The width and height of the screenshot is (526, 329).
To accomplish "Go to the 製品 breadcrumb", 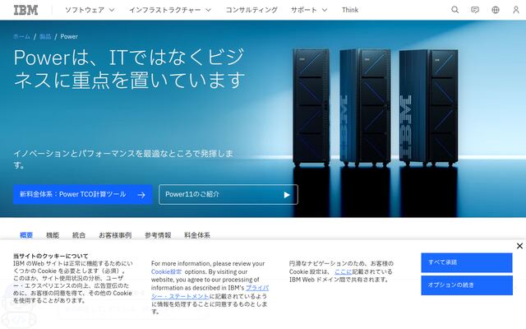I will point(45,36).
